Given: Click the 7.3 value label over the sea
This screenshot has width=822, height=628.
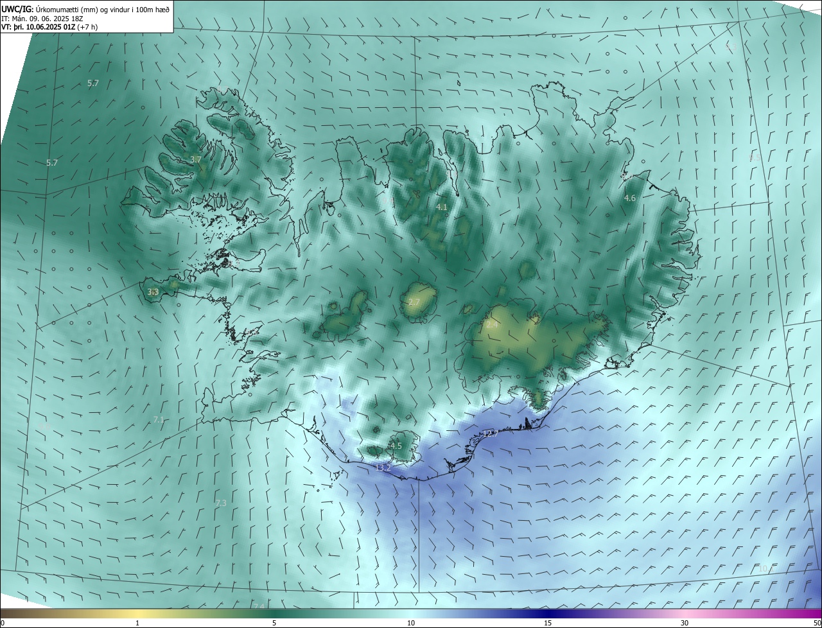Looking at the screenshot, I should 221,503.
